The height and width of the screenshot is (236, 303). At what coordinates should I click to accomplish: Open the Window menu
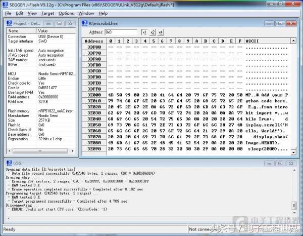tap(86, 13)
